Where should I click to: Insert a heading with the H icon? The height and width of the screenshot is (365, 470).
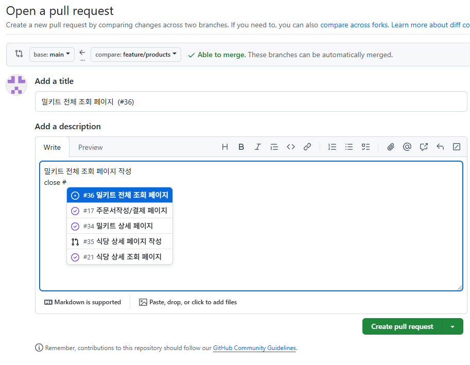tap(225, 147)
